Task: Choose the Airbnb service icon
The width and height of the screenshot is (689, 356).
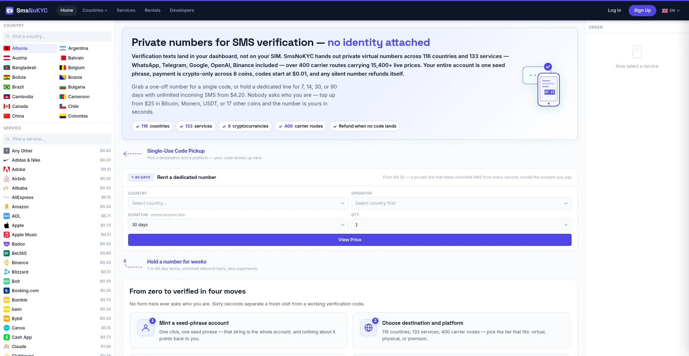Action: [6, 179]
